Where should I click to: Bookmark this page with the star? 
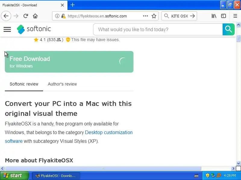click(154, 16)
